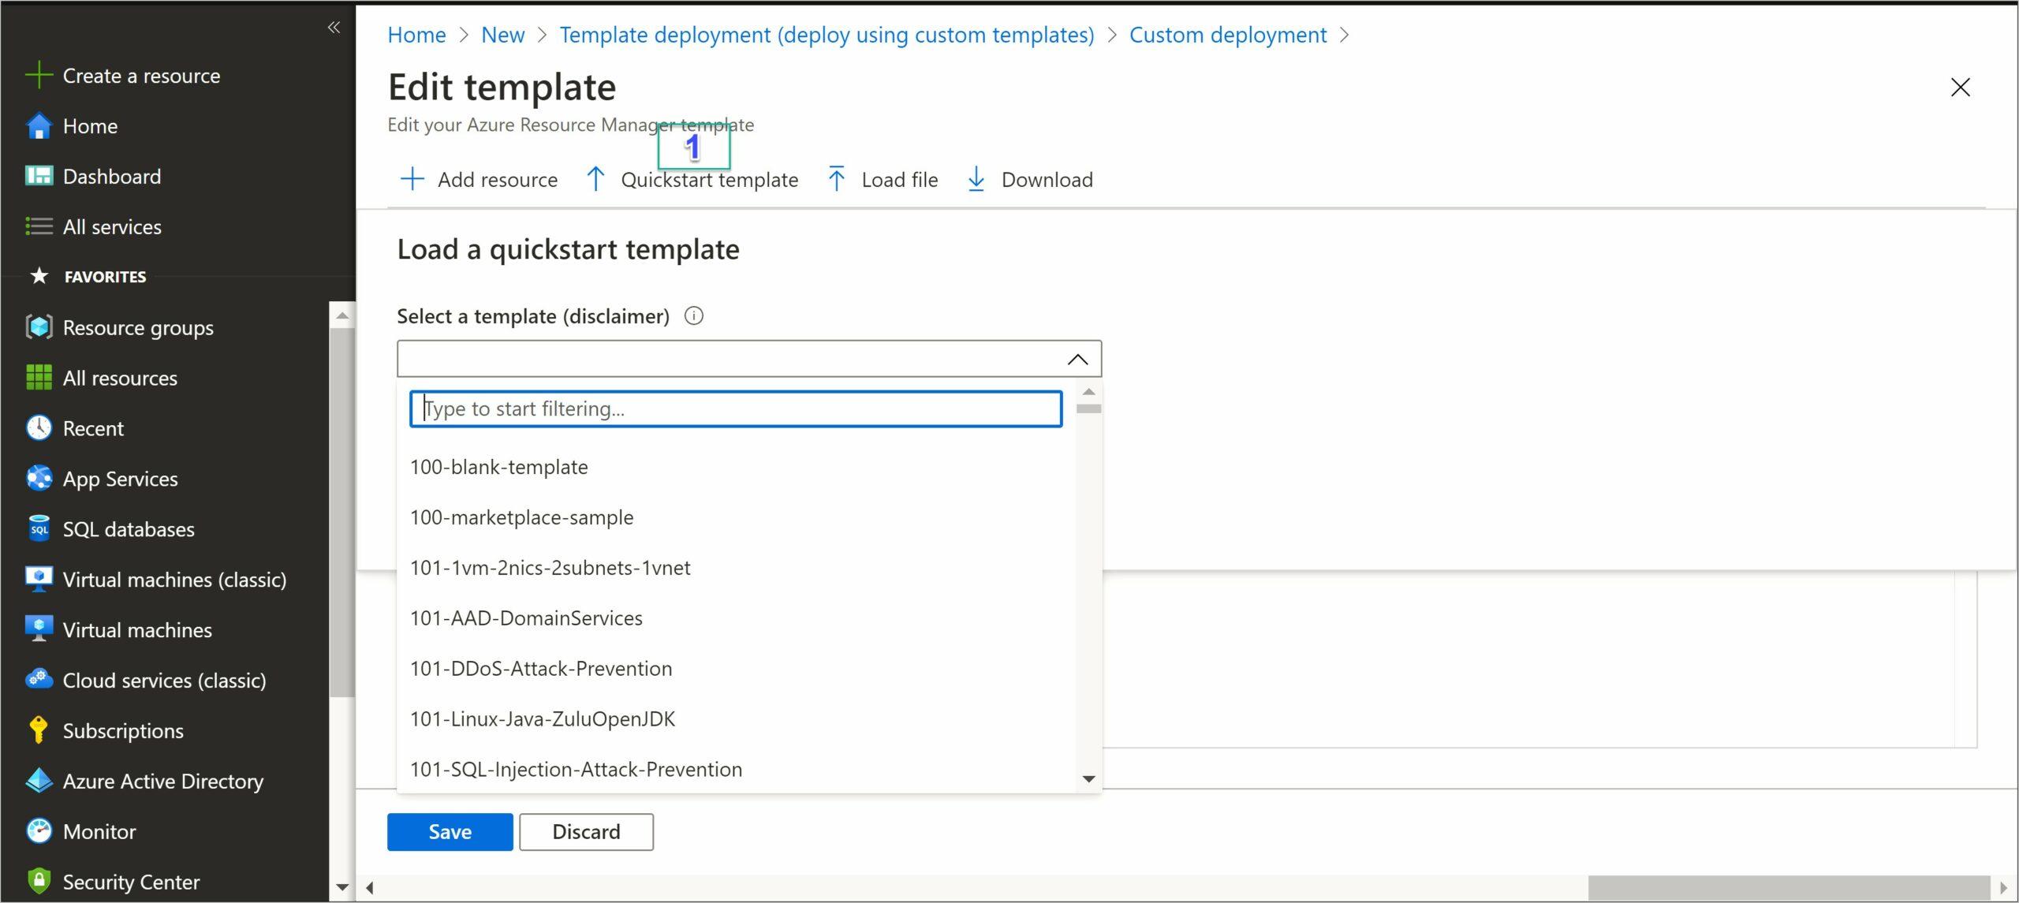Screen dimensions: 2019x903
Task: Click the Save button
Action: coord(450,832)
